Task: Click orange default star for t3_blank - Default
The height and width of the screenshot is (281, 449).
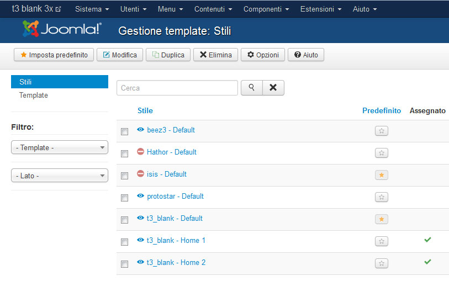Action: point(382,219)
